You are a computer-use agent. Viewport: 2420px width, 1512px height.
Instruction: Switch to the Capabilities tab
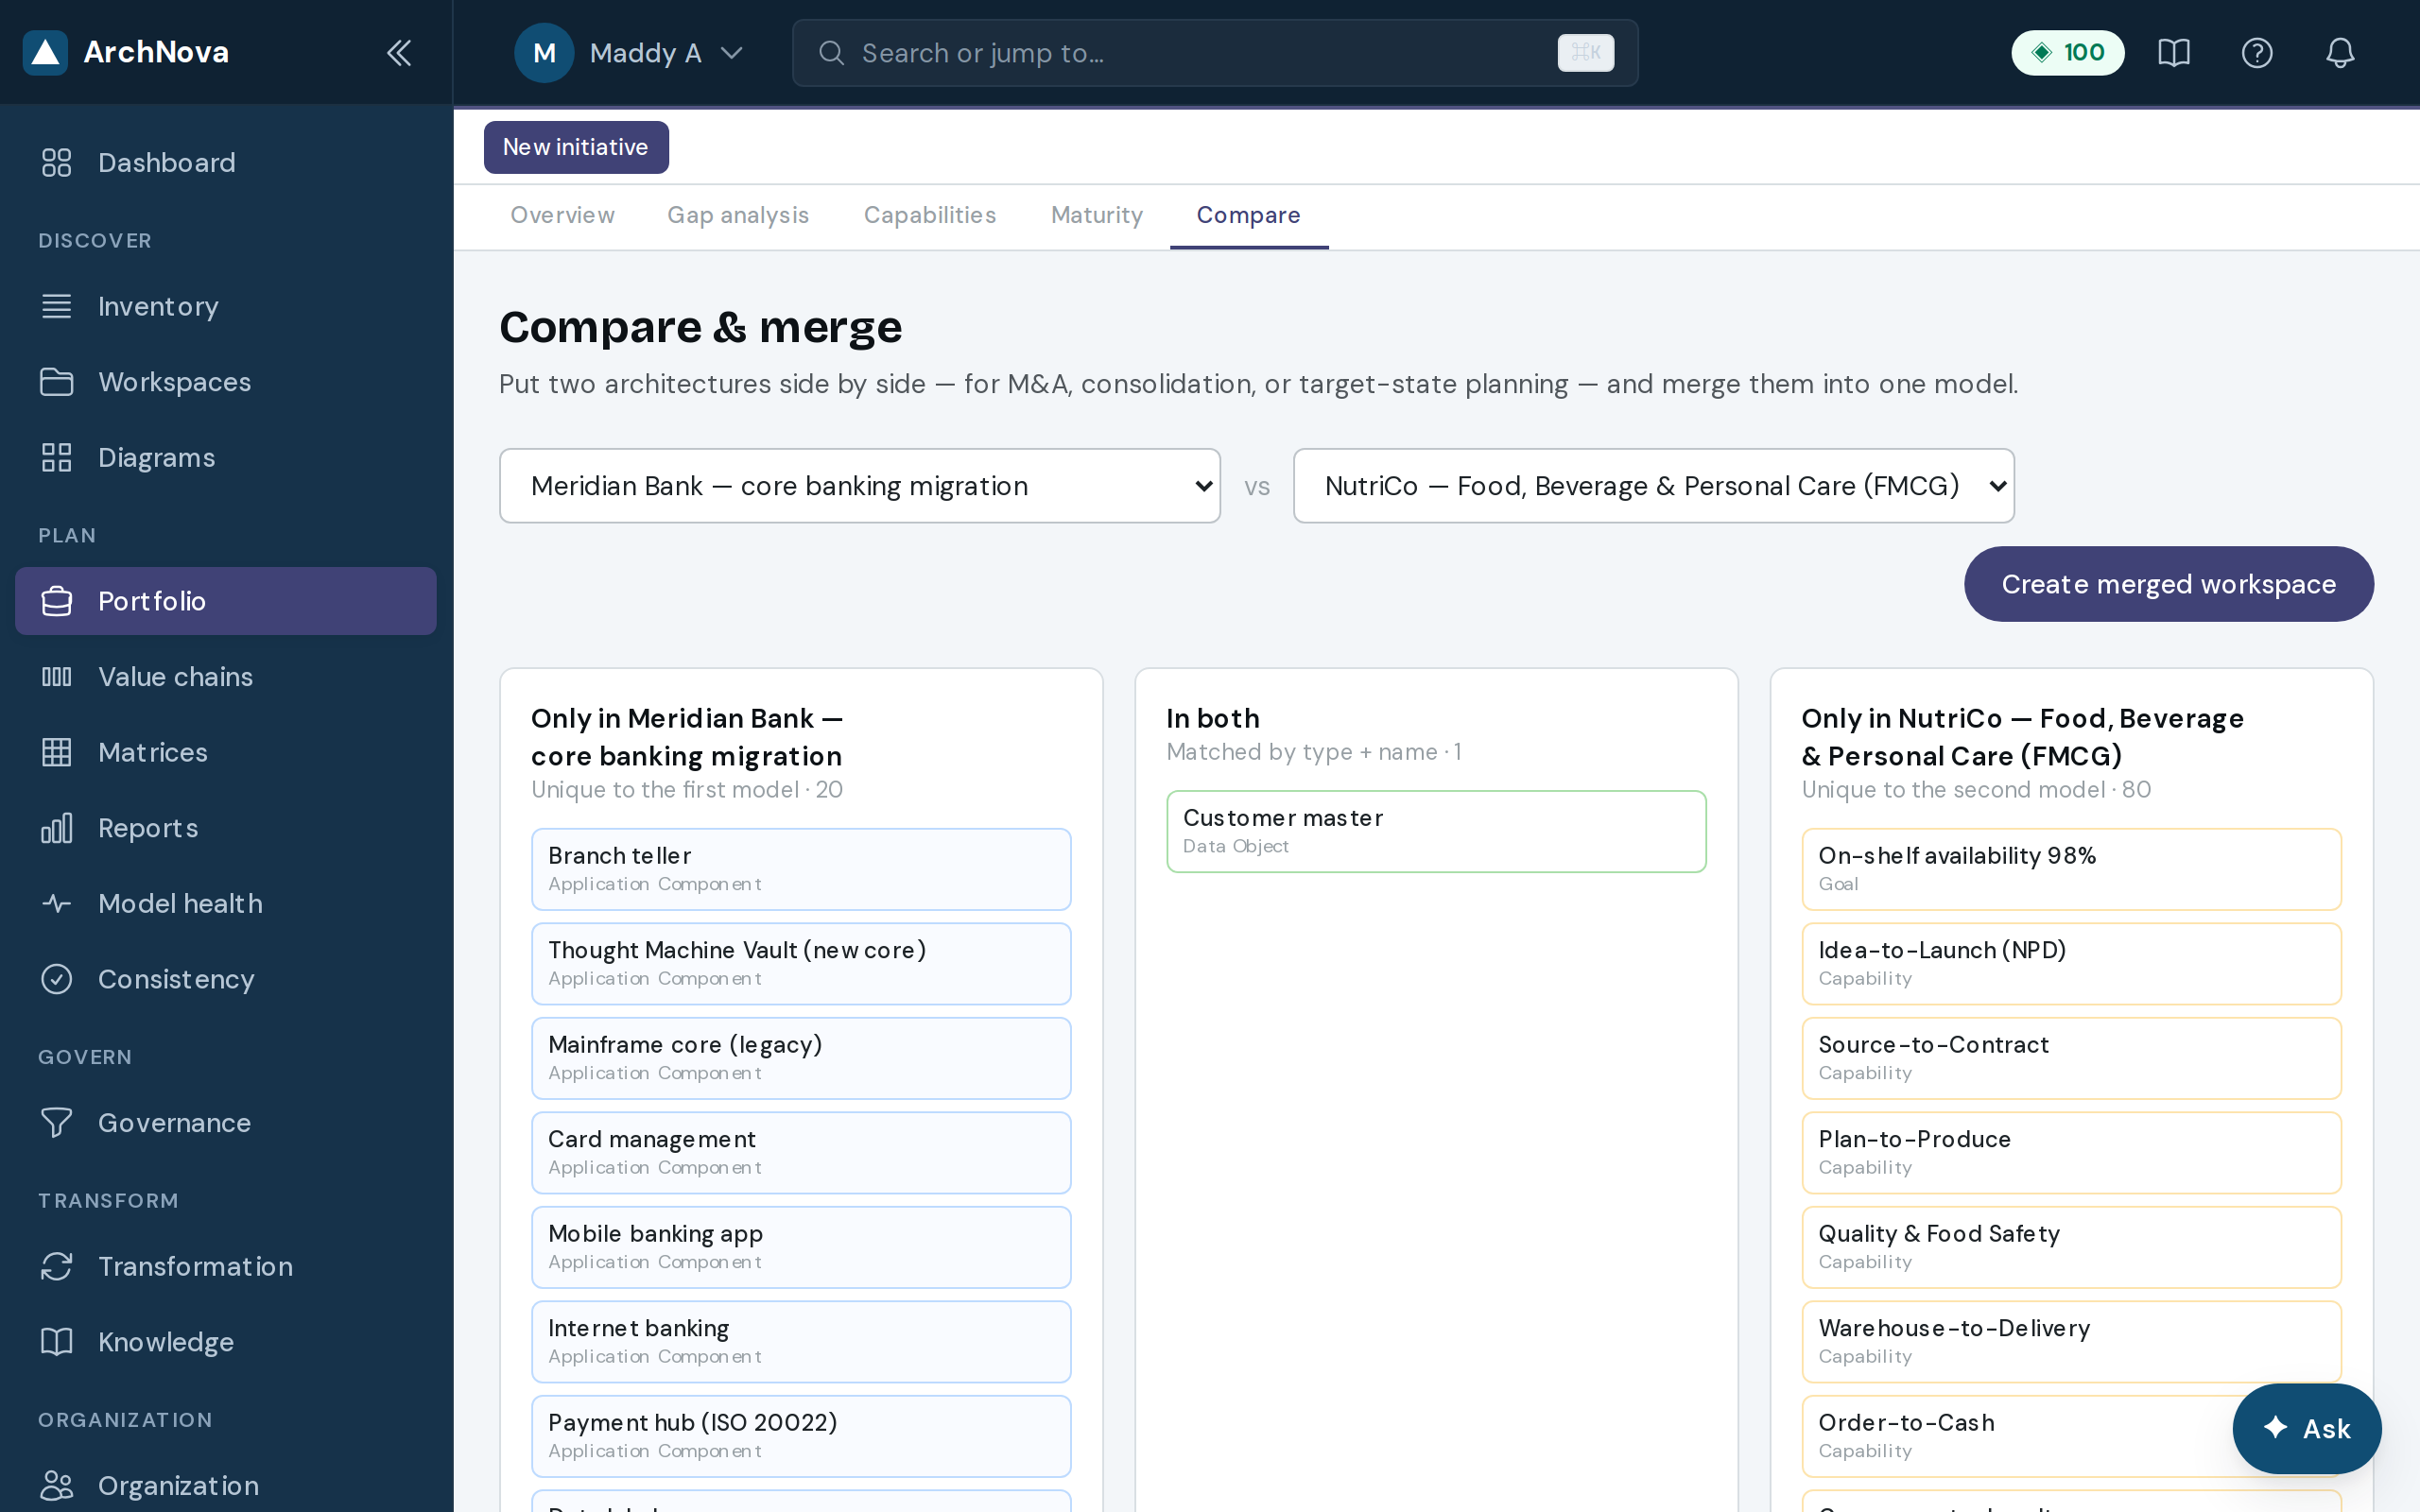tap(930, 215)
